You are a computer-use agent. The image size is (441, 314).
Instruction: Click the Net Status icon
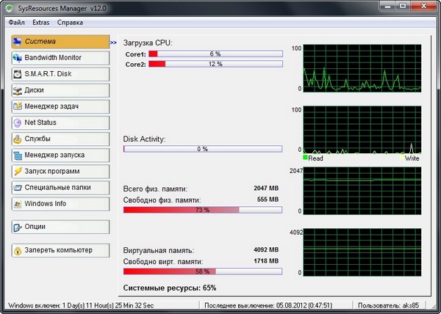[x=18, y=123]
